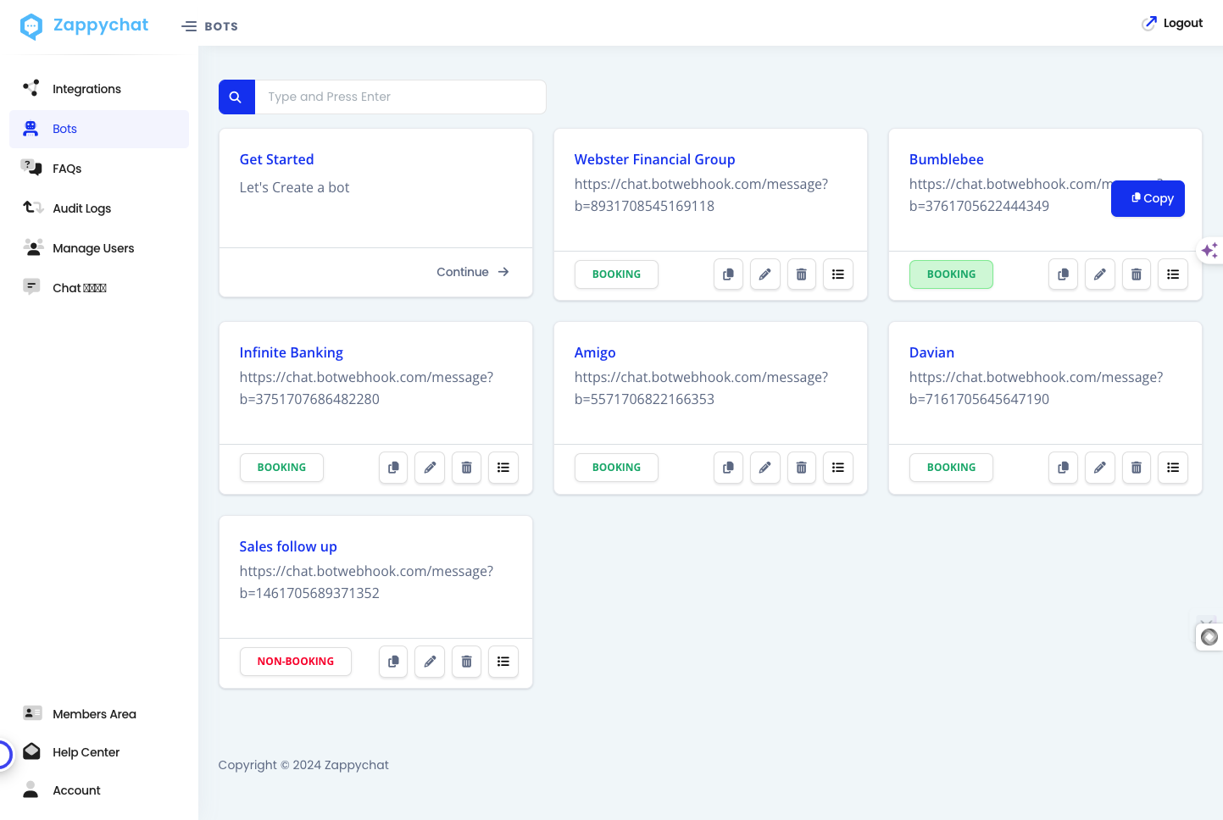This screenshot has height=820, width=1223.
Task: Delete the Amigo bot
Action: 801,468
